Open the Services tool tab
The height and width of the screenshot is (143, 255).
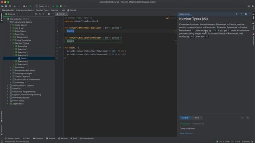[x=63, y=139]
